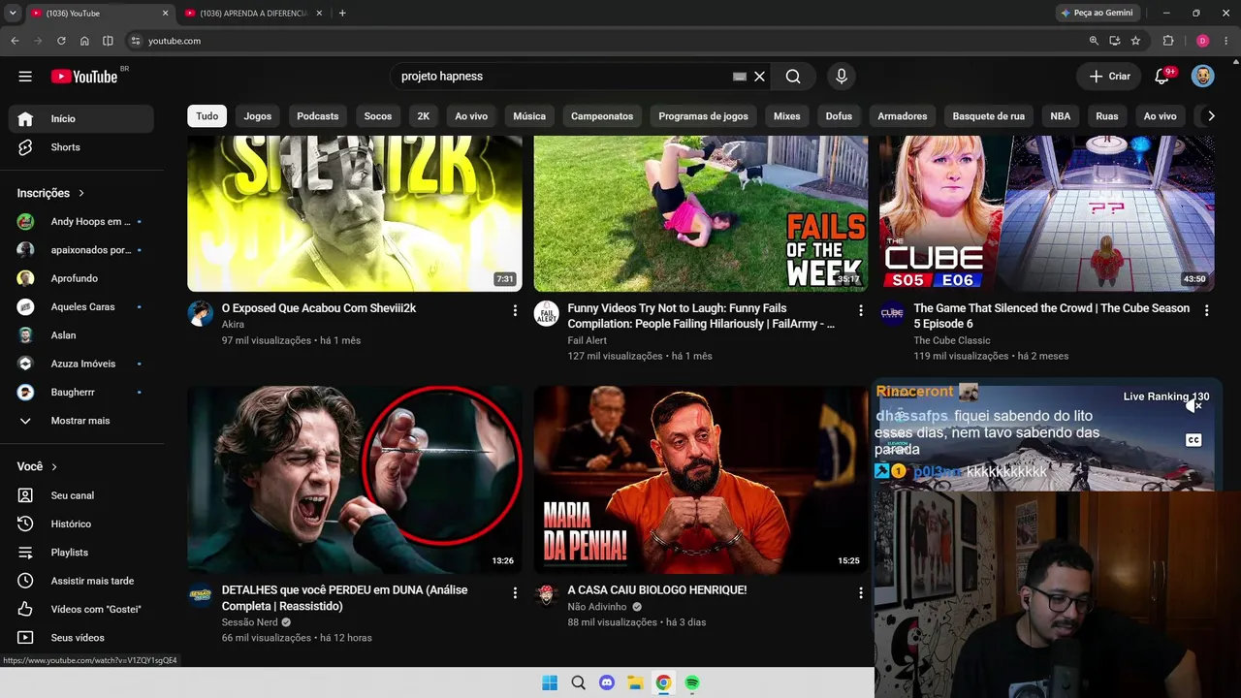
Task: Play the DUNA analysis video thumbnail
Action: coord(355,480)
